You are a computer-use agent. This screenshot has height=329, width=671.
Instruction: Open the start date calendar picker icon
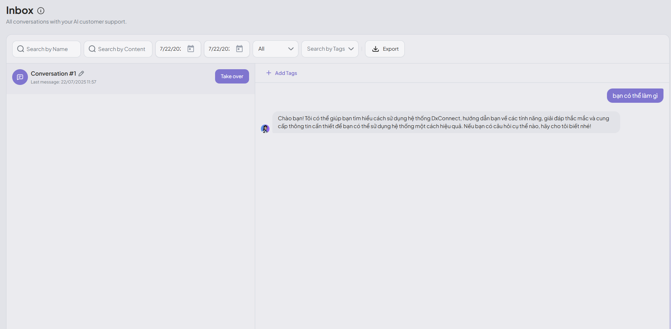pyautogui.click(x=191, y=49)
